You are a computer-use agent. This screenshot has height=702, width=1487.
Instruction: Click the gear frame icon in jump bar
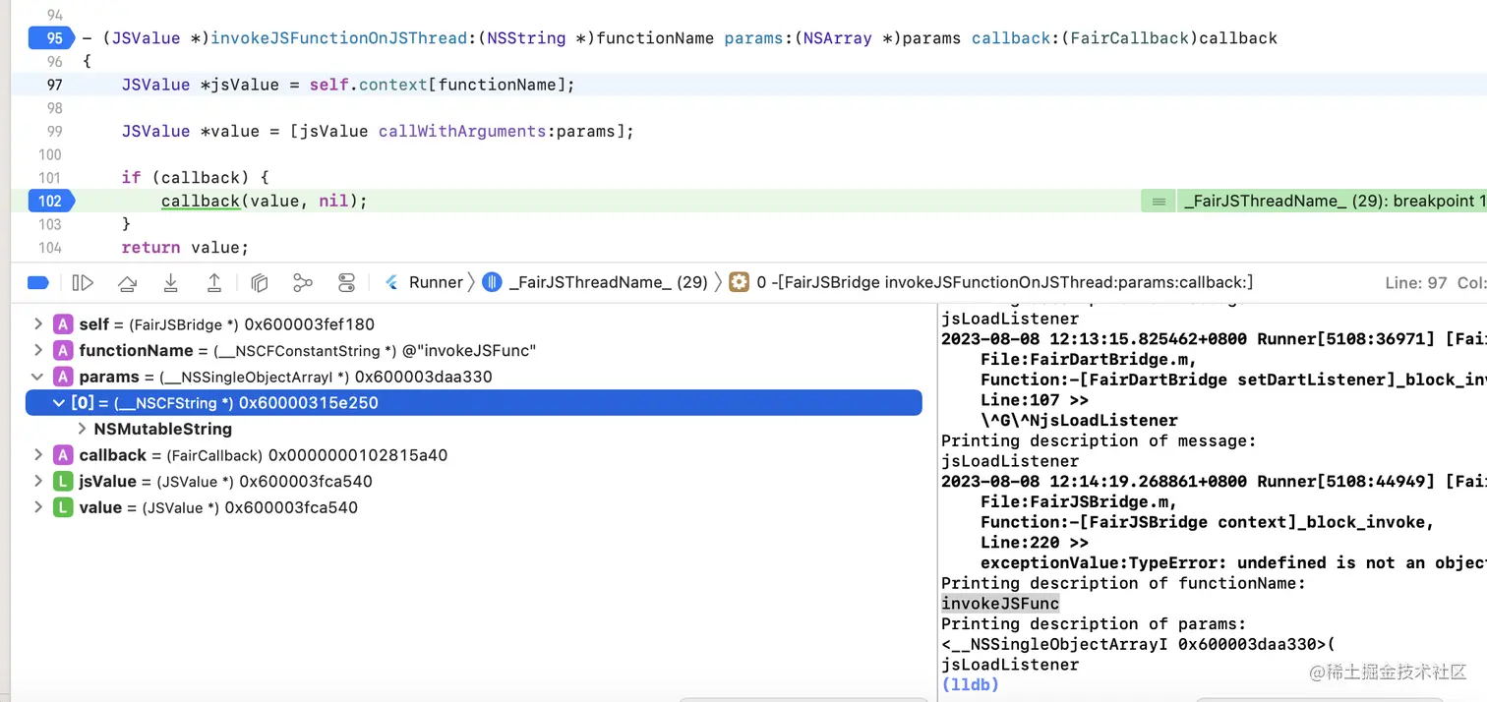(x=739, y=282)
